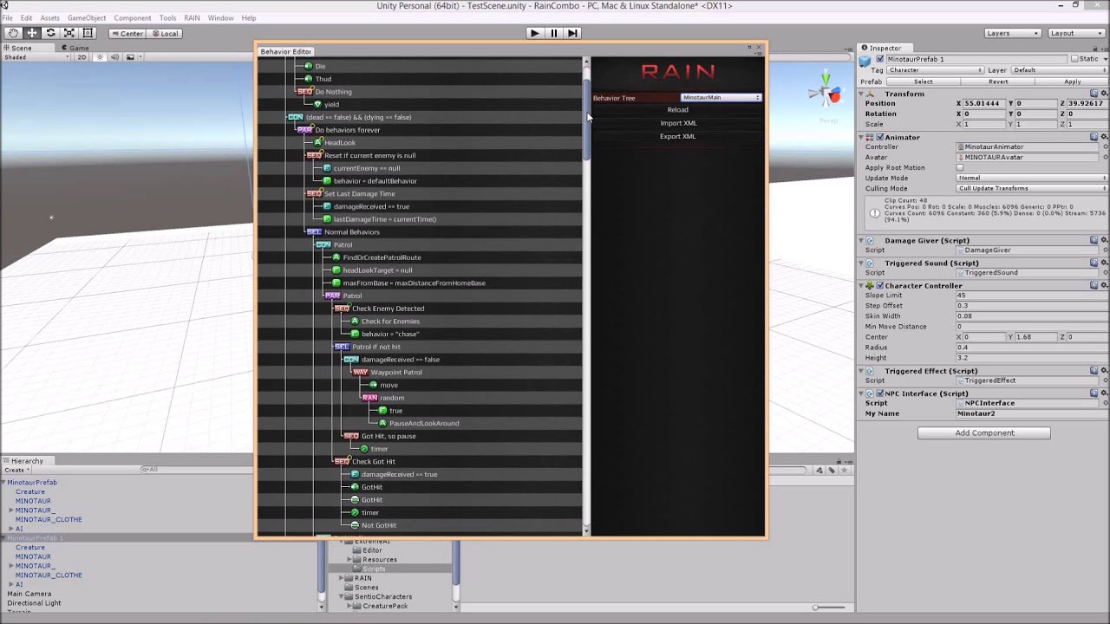
Task: Click the Avatar object picker circle
Action: [1105, 158]
